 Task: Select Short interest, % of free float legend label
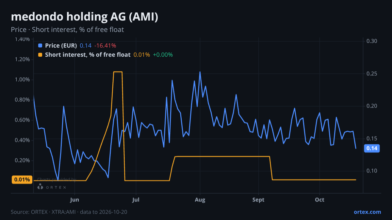(x=88, y=55)
